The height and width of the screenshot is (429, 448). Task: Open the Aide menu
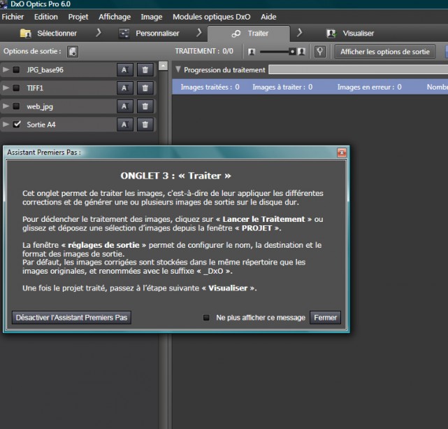pyautogui.click(x=268, y=17)
